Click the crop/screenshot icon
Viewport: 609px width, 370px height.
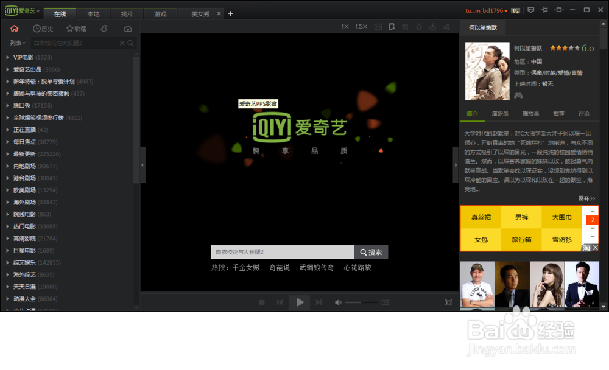click(x=406, y=26)
